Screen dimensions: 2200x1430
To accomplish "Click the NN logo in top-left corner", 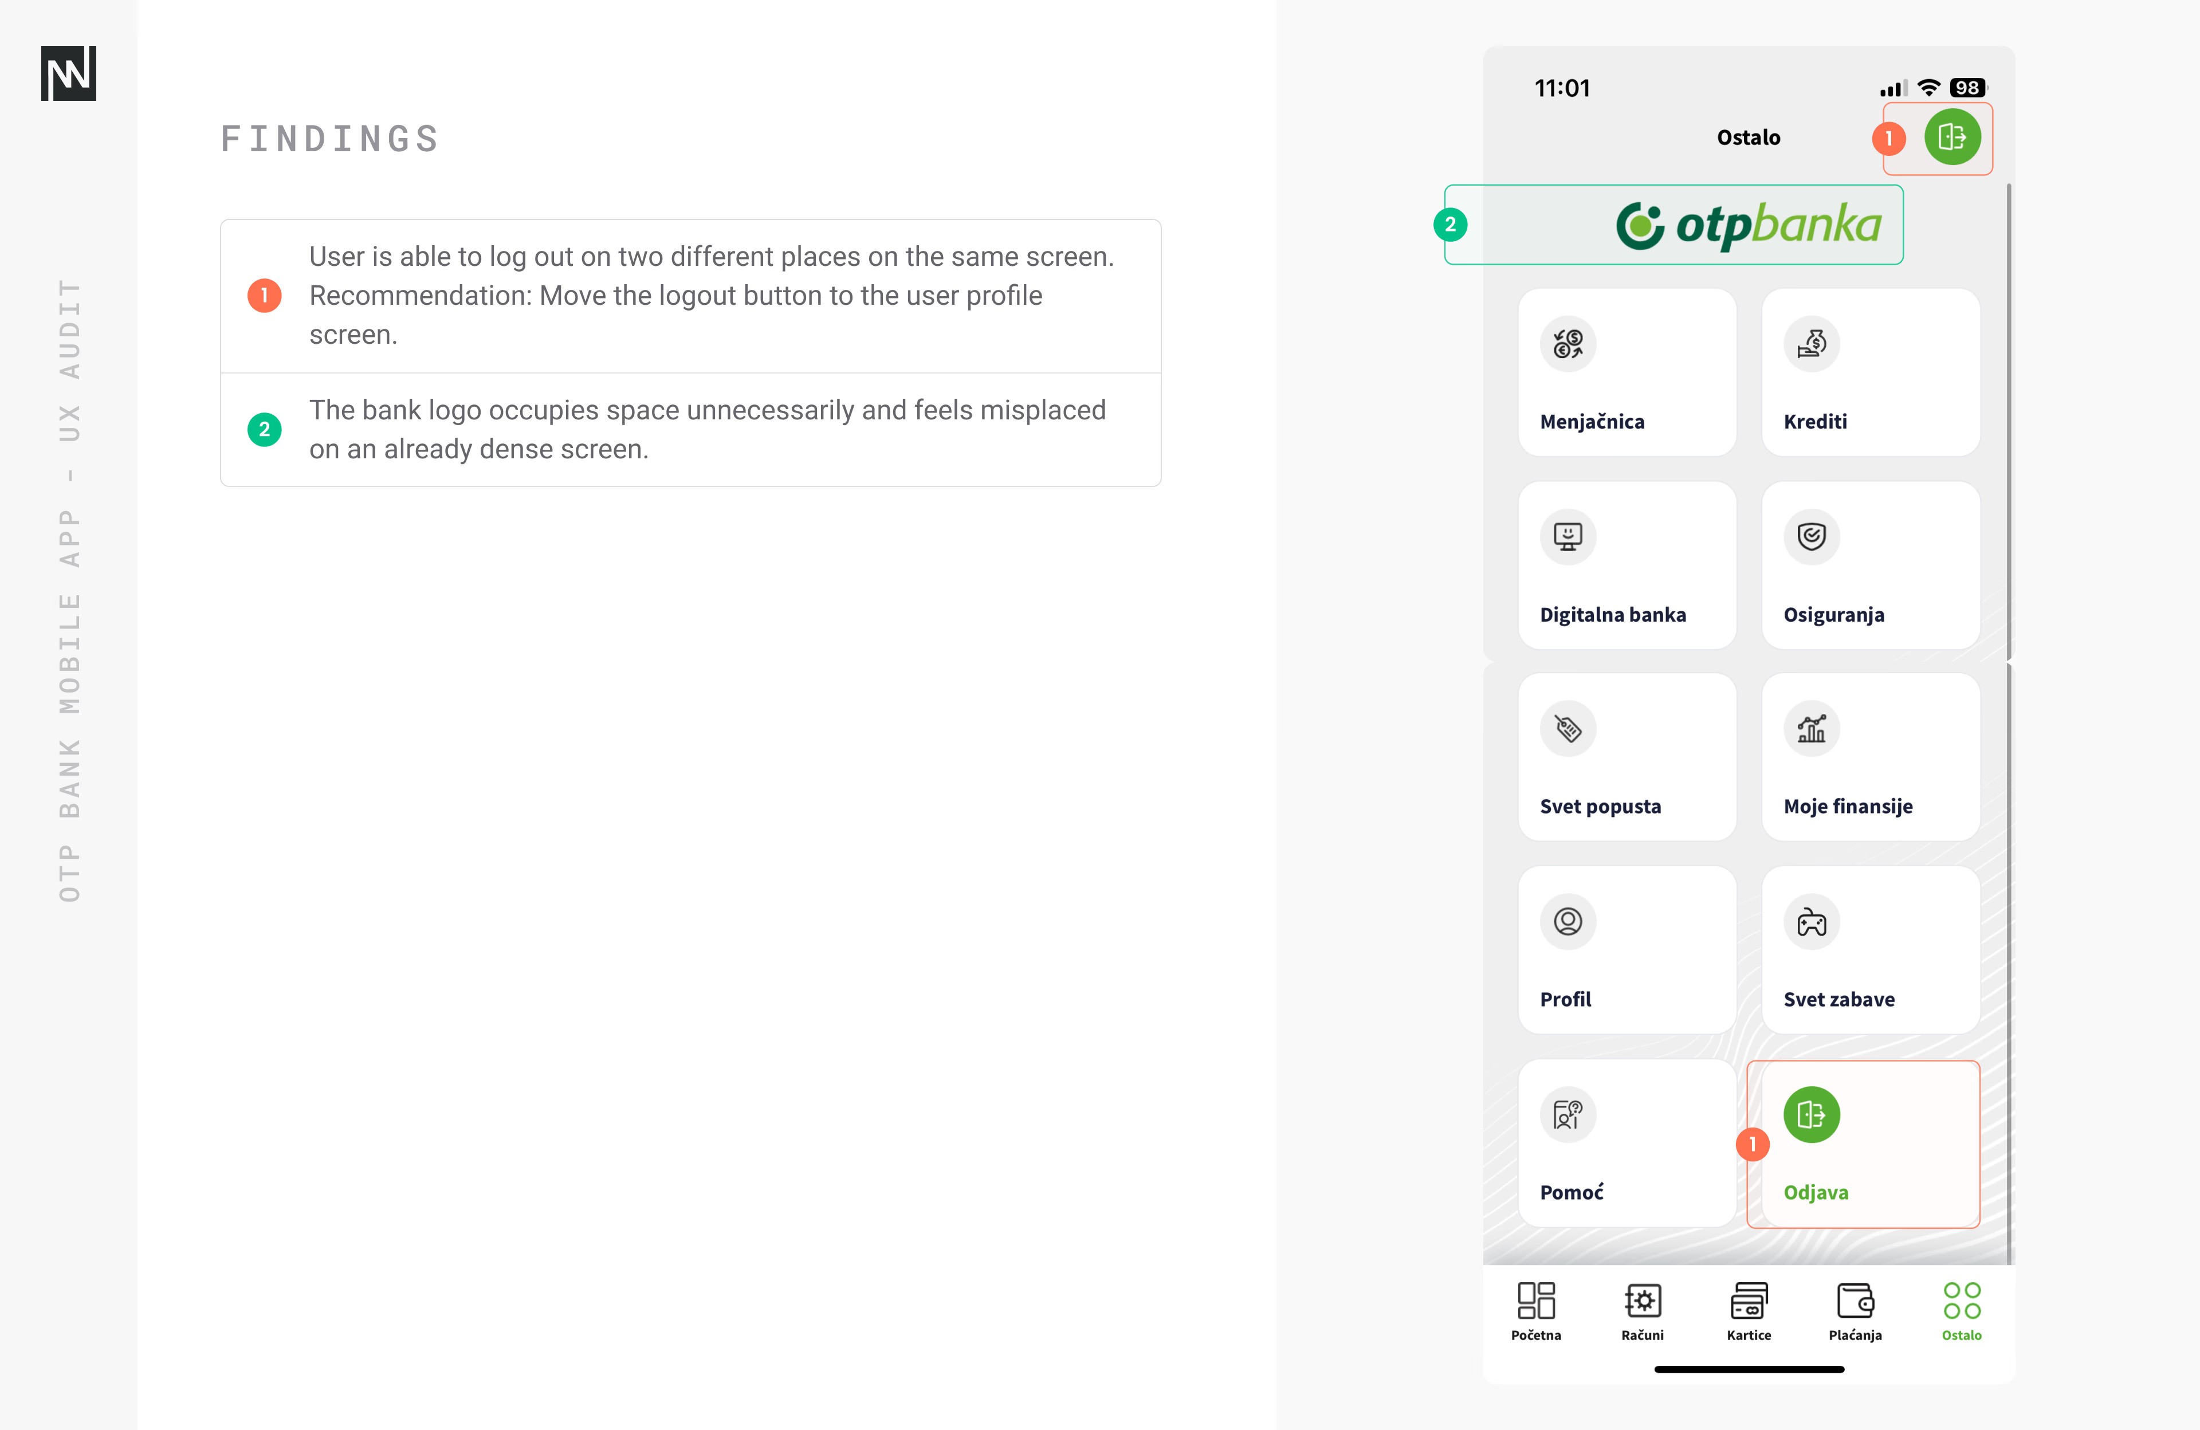I will pos(68,73).
